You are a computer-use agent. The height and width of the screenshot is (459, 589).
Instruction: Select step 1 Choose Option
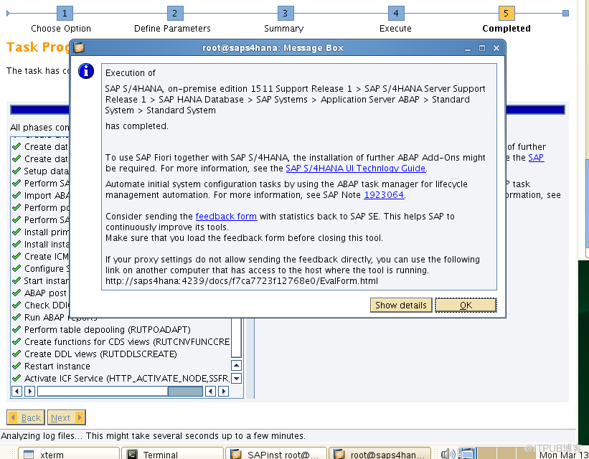[x=65, y=14]
